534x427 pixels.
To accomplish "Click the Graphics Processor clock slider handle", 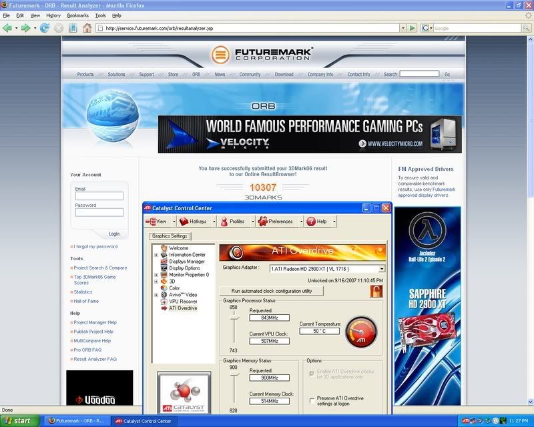I will coord(234,318).
